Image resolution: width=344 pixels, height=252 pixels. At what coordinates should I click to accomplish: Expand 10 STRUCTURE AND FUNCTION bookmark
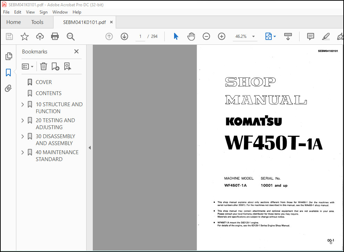coord(23,104)
